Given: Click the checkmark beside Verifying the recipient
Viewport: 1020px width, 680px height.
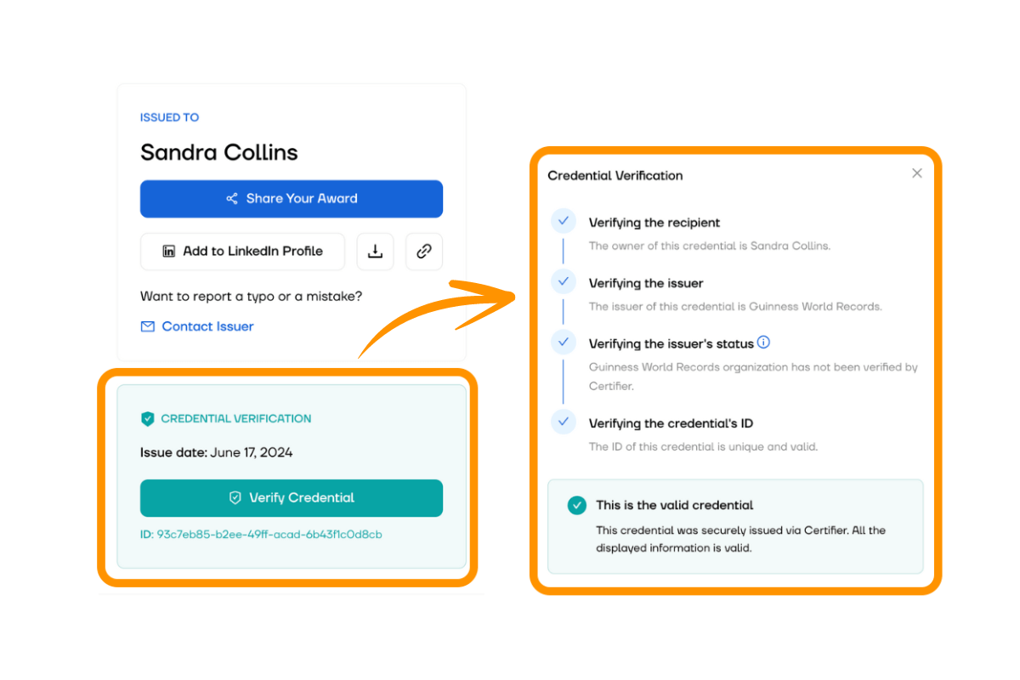Looking at the screenshot, I should click(563, 222).
